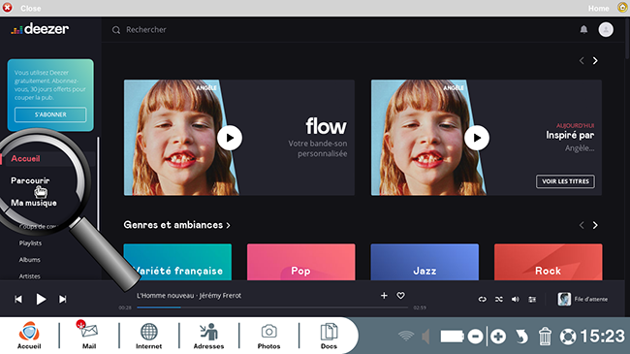The image size is (630, 354).
Task: Open Adresses in the bottom dock
Action: (x=208, y=336)
